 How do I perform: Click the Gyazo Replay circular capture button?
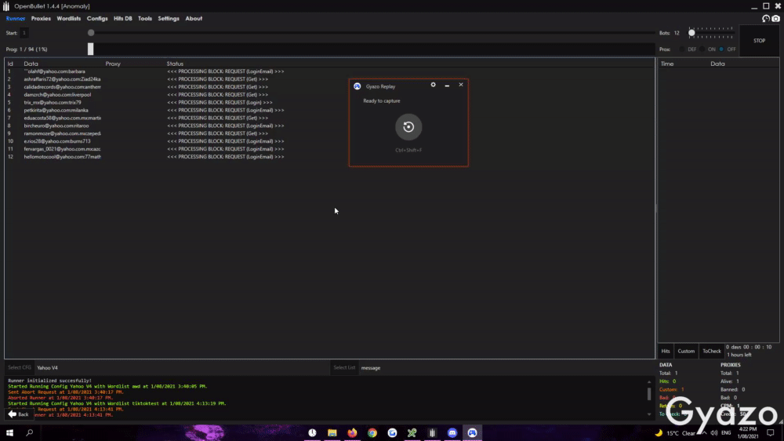pyautogui.click(x=408, y=126)
